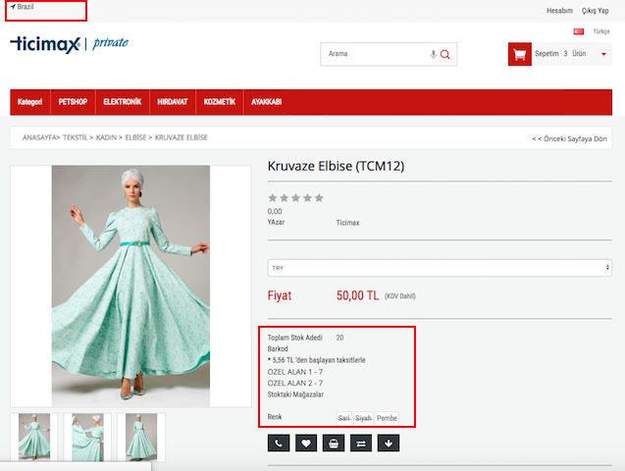Image resolution: width=625 pixels, height=471 pixels.
Task: Select the Sari color option
Action: click(x=343, y=417)
